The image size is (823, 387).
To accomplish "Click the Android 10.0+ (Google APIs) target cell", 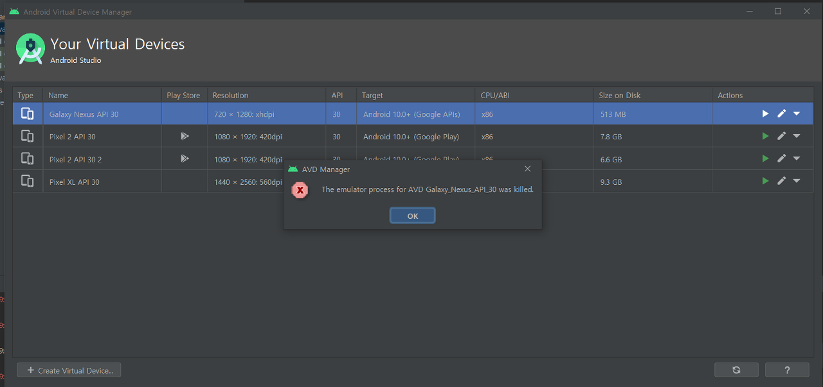I will (416, 114).
